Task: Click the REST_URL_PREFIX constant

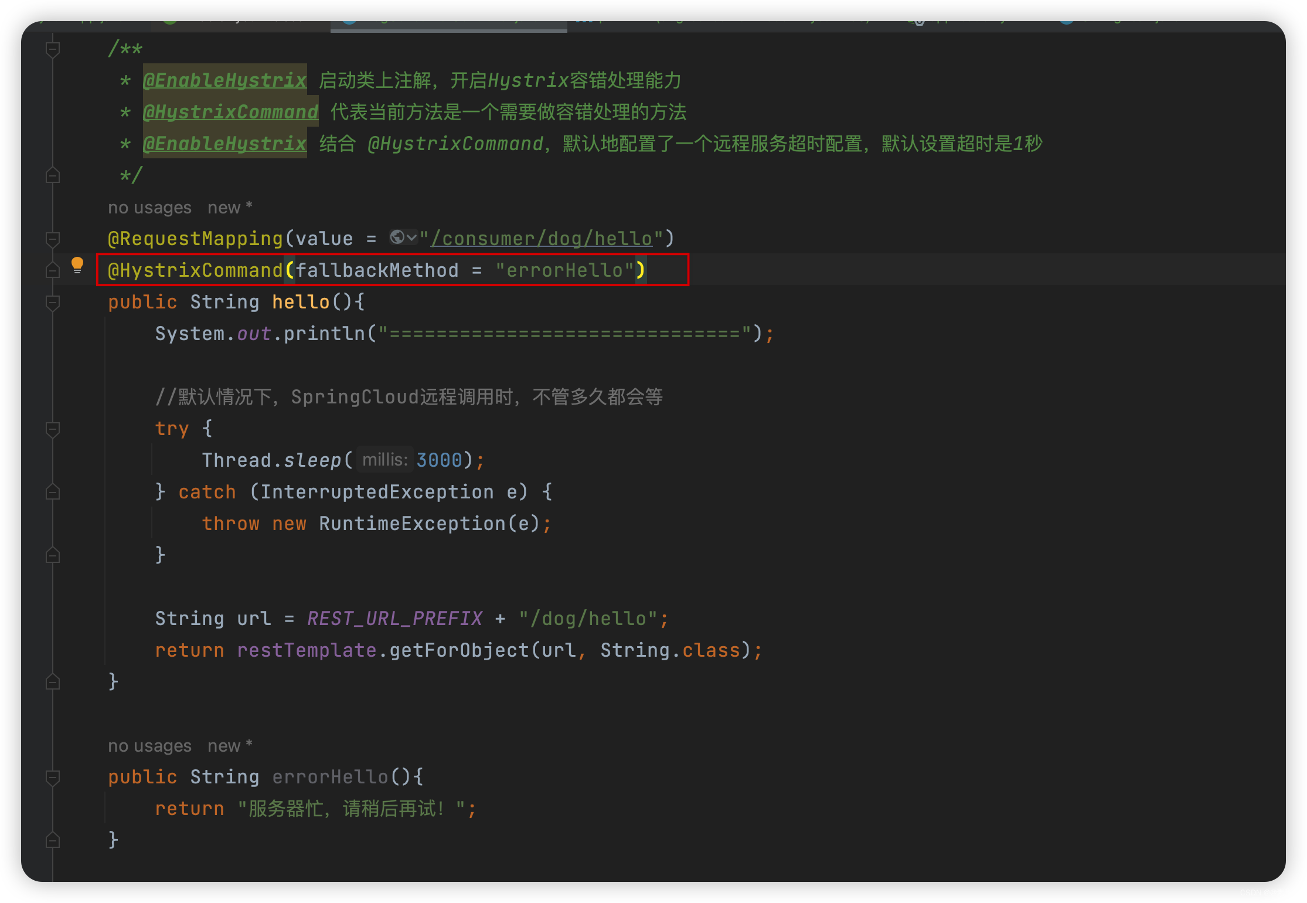Action: tap(394, 619)
